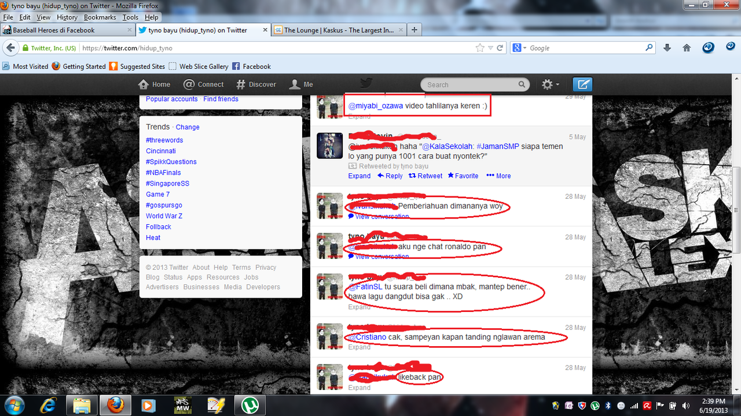Open the Developers footer link

point(263,287)
